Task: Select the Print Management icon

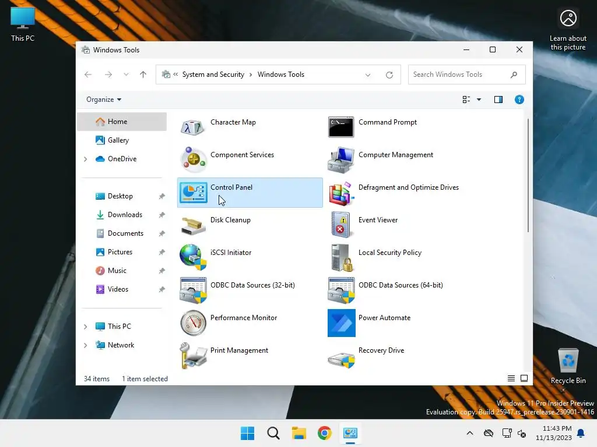Action: 193,356
